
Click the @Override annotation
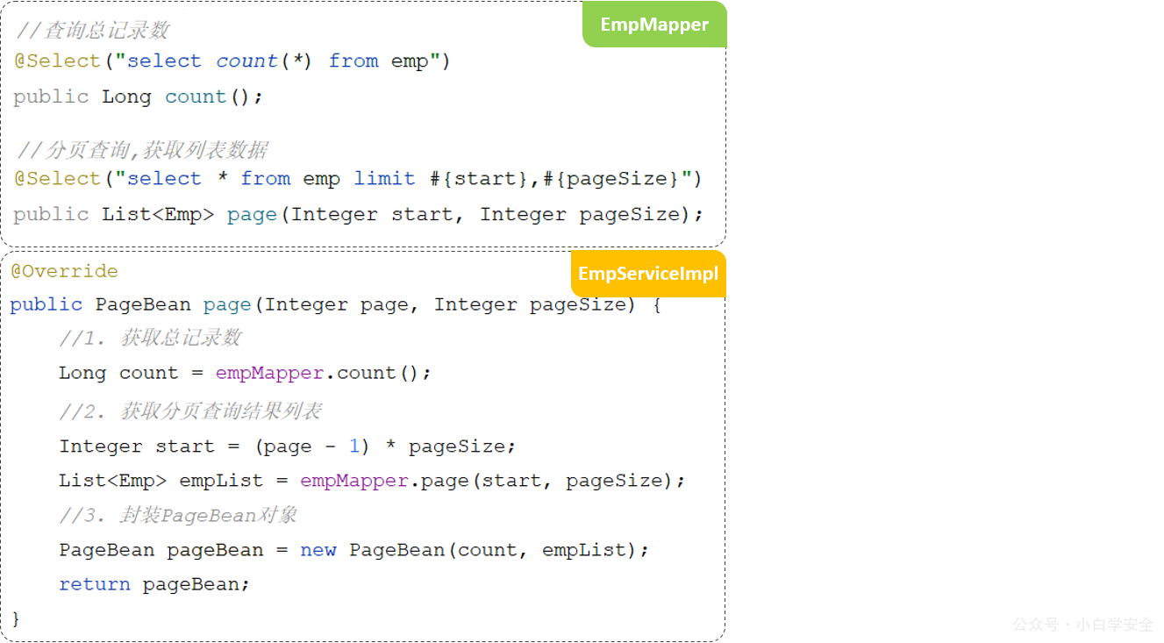click(64, 271)
